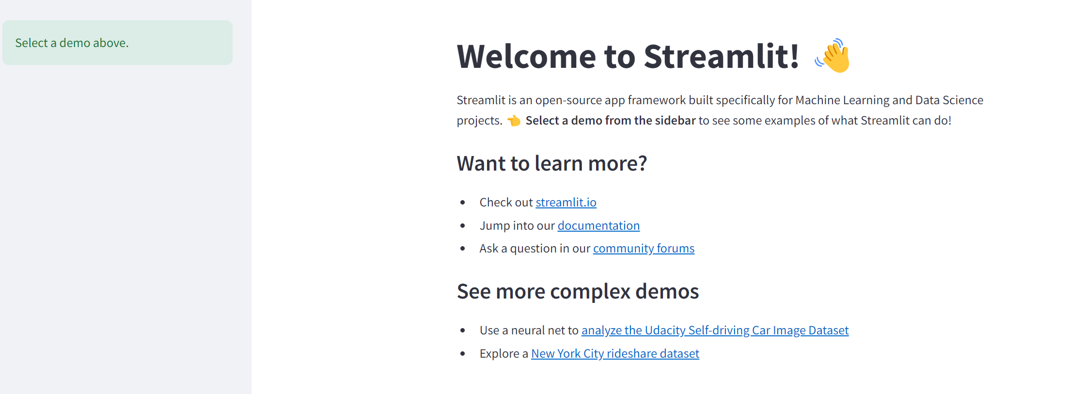Click the 'Jump into our' text
Viewport: 1086px width, 394px height.
pos(517,225)
